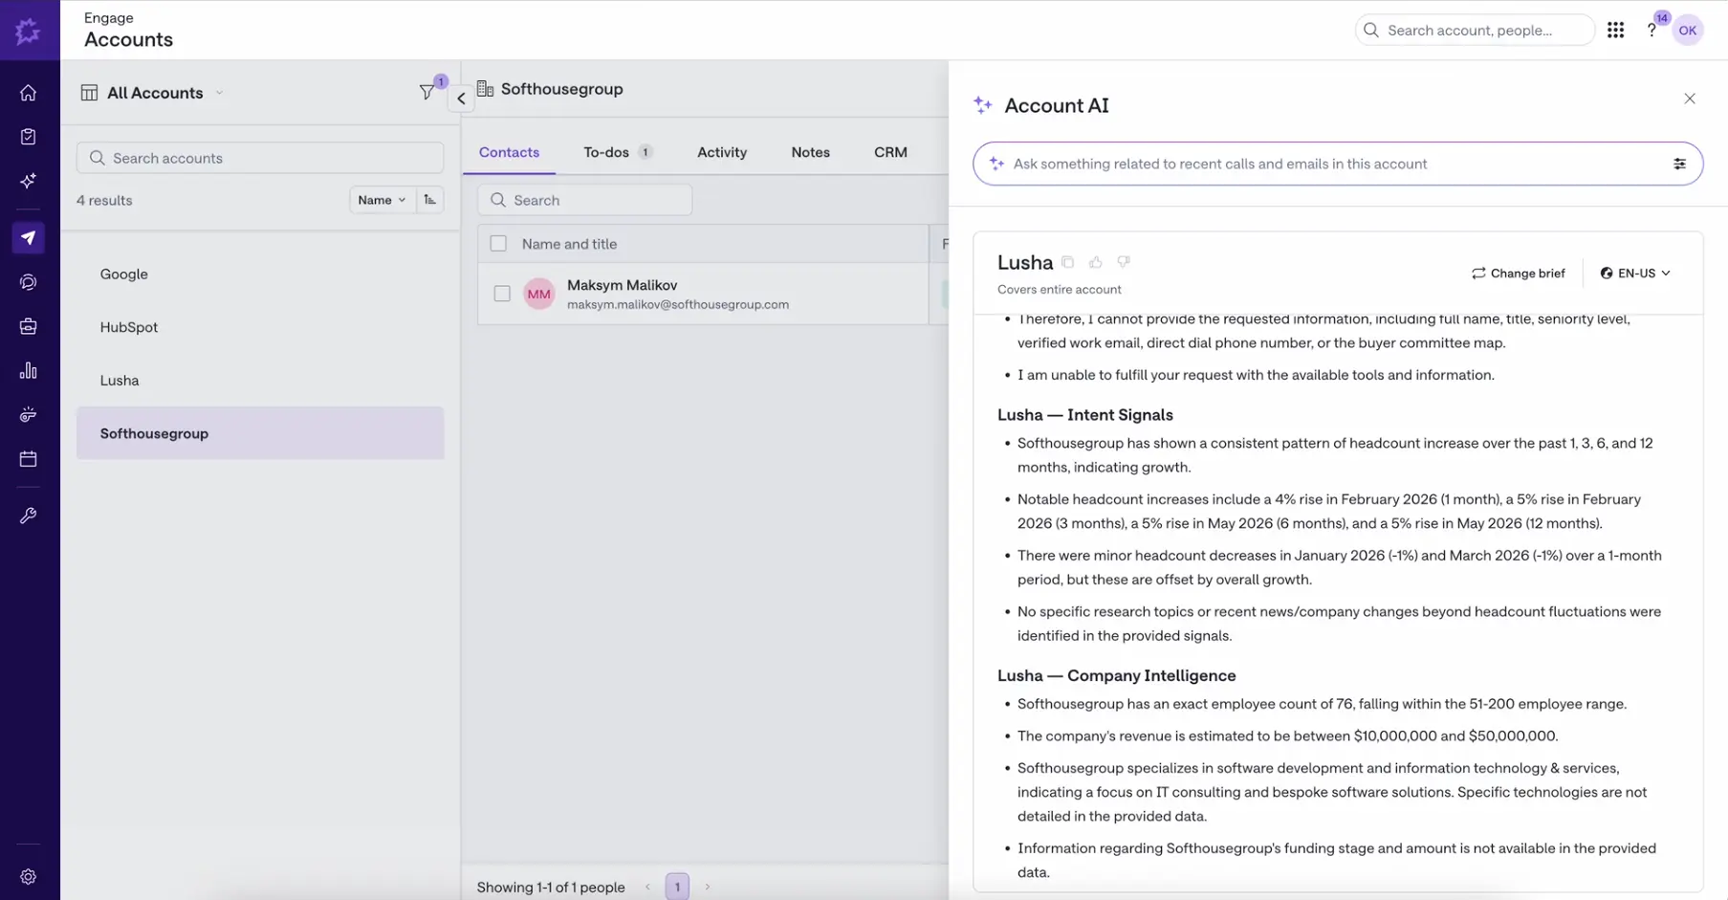Click the app logo at top left
This screenshot has height=900, width=1728.
coord(29,31)
